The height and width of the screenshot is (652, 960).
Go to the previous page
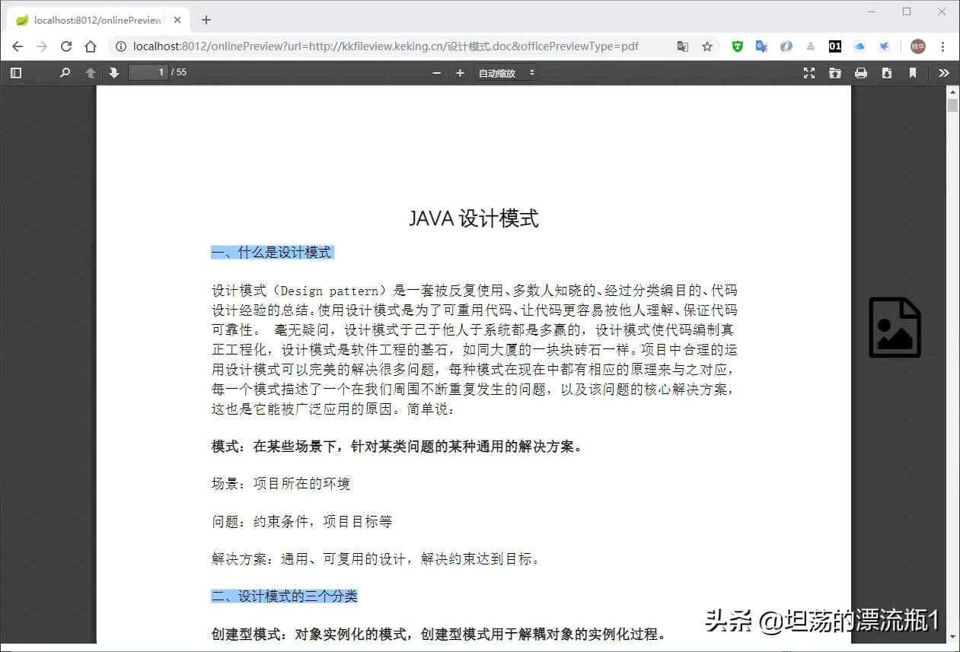click(90, 72)
